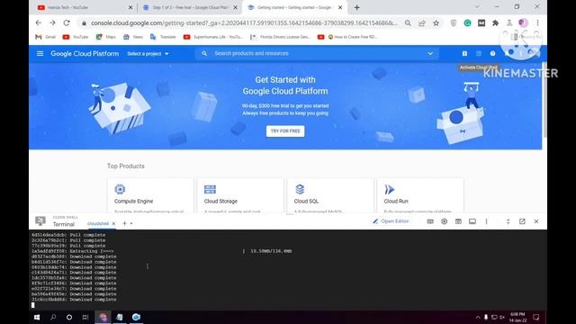Screen dimensions: 576x324
Task: Expand the search bar dropdown chevron
Action: pyautogui.click(x=430, y=54)
